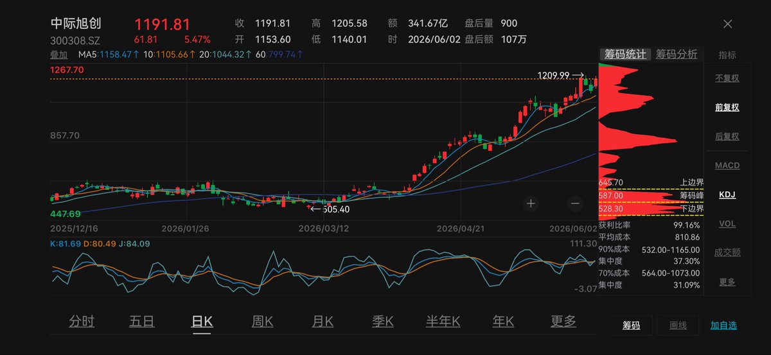Click the KDJ values label K:81.69
Image resolution: width=771 pixels, height=355 pixels.
(x=65, y=244)
